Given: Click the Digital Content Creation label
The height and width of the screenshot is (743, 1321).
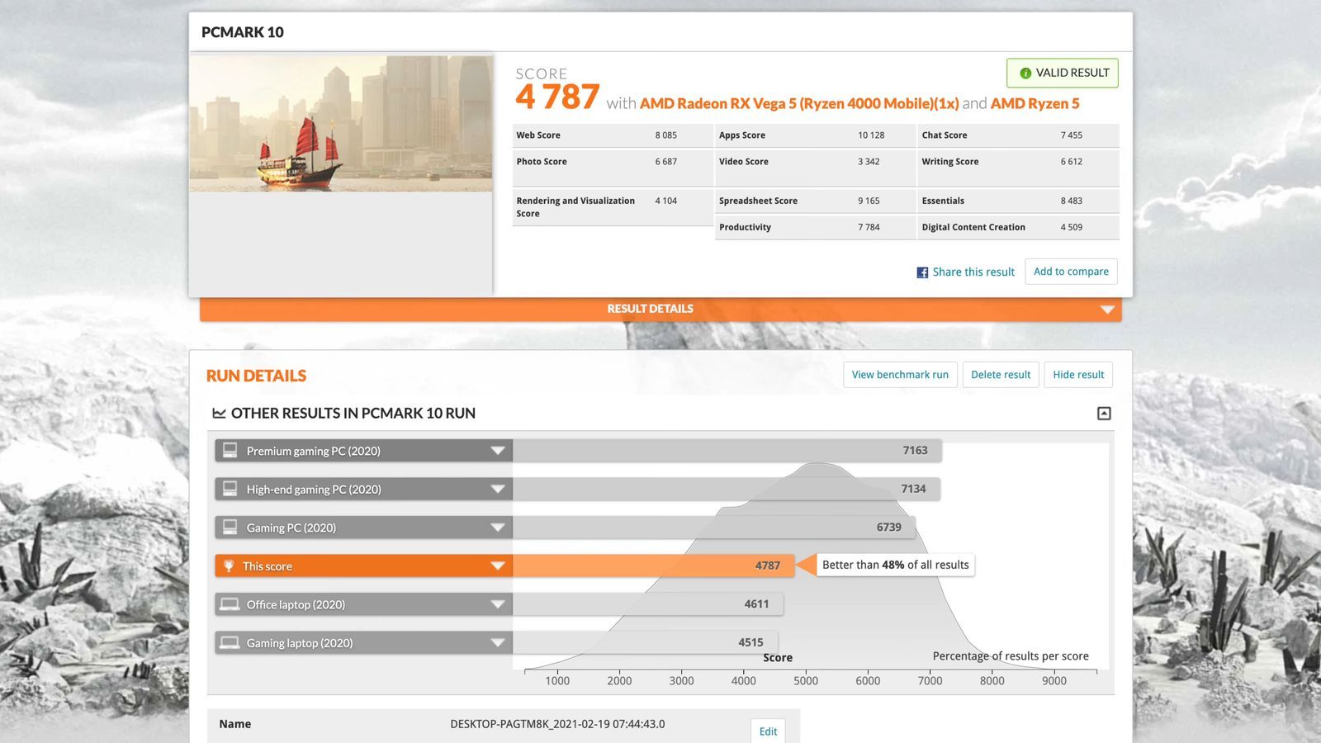Looking at the screenshot, I should (x=973, y=227).
